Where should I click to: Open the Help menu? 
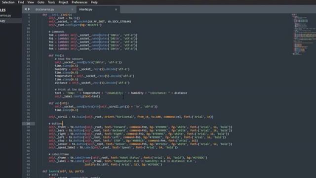point(94,2)
